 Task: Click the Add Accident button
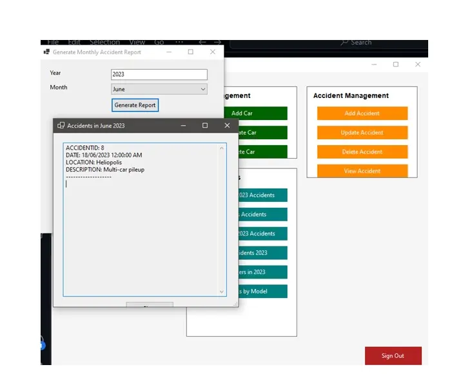tap(362, 114)
